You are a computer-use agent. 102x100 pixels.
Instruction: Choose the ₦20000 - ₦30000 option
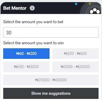pos(51,80)
